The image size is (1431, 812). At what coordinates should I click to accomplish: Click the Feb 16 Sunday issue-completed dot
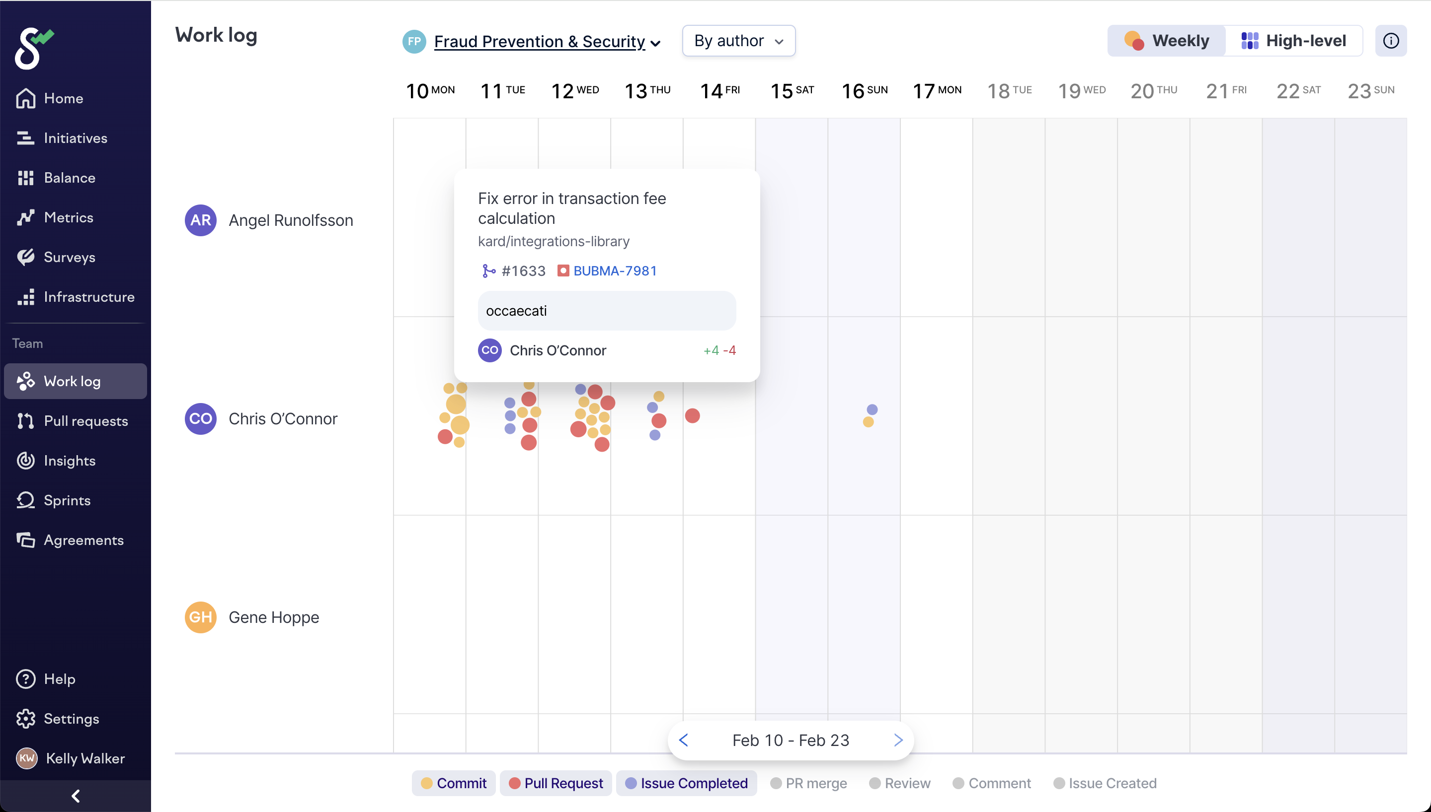click(872, 410)
